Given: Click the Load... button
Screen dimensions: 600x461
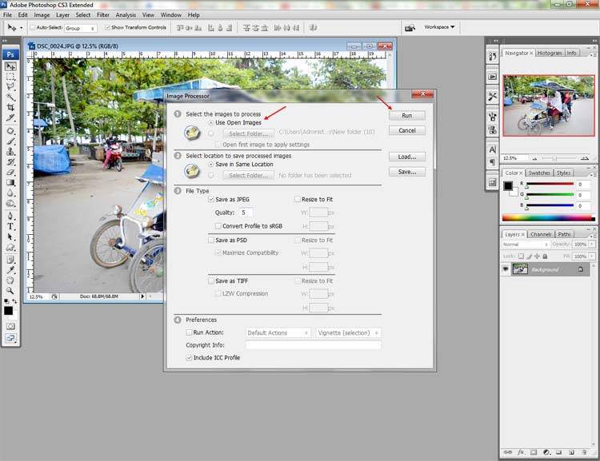Looking at the screenshot, I should coord(406,157).
